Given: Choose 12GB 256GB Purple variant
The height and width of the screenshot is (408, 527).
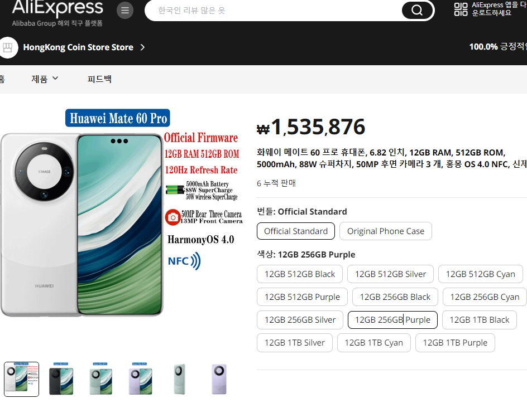Looking at the screenshot, I should 392,320.
